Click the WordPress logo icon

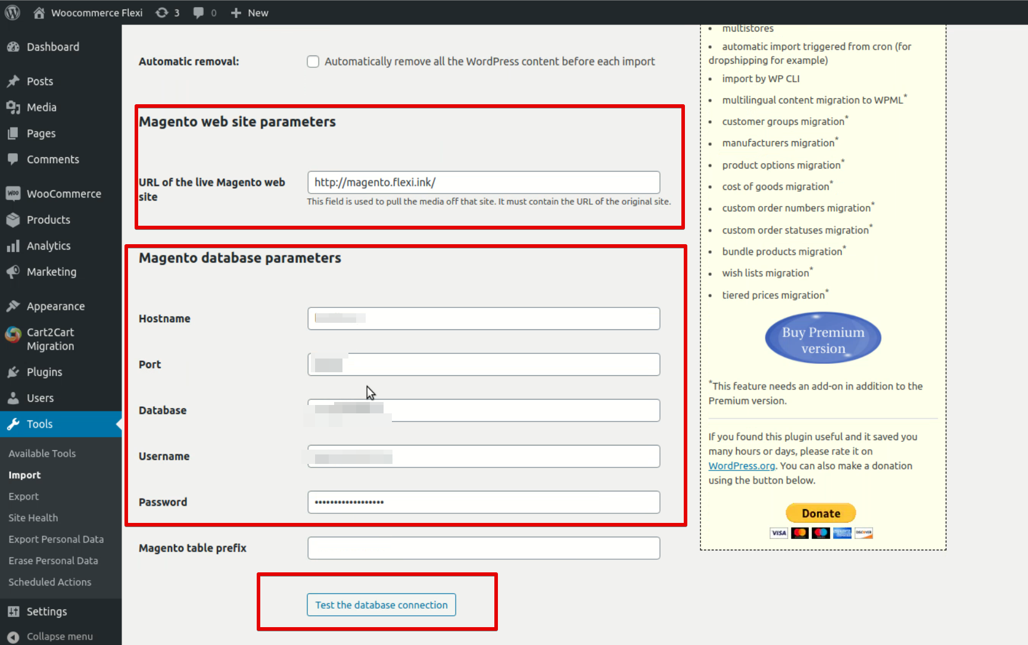pos(13,13)
